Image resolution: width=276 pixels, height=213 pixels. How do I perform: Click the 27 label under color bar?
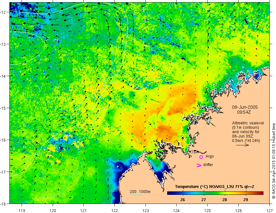coord(204,200)
